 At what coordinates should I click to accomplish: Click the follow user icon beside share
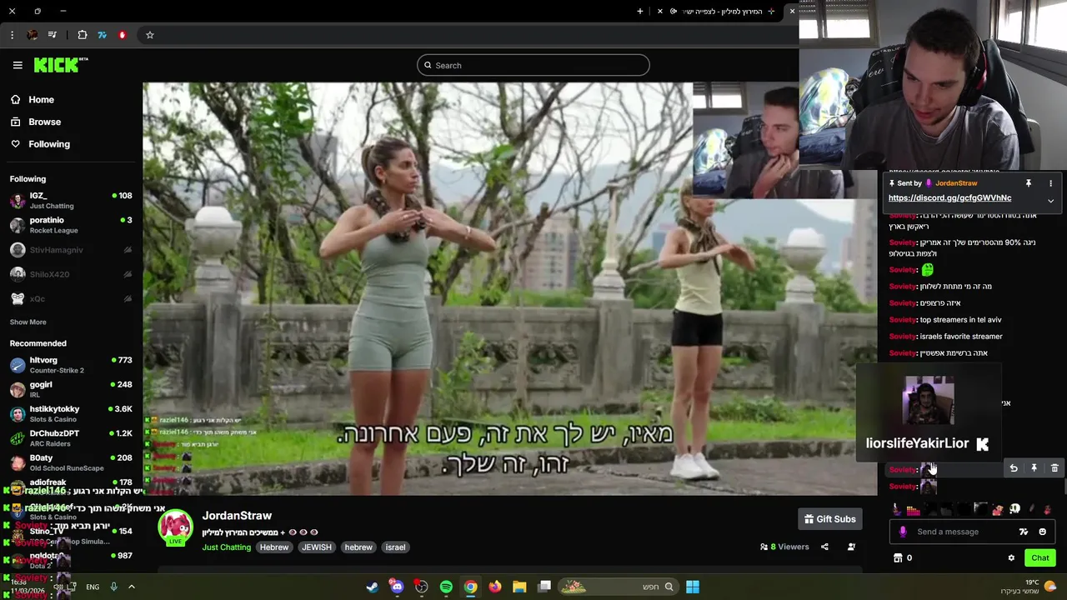click(x=851, y=547)
